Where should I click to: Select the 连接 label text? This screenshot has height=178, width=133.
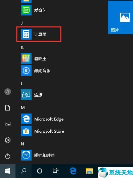coord(38,95)
